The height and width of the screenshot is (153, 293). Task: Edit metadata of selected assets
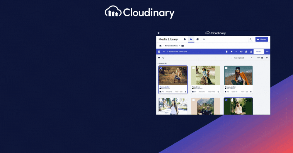[236, 51]
